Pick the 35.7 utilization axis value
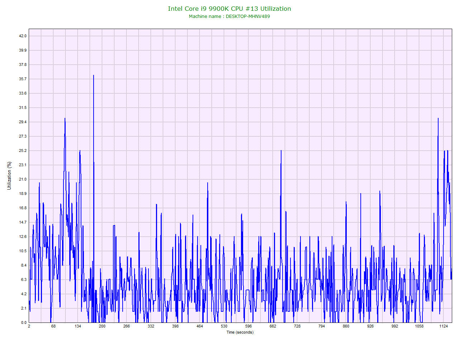459x344 pixels. [23, 79]
